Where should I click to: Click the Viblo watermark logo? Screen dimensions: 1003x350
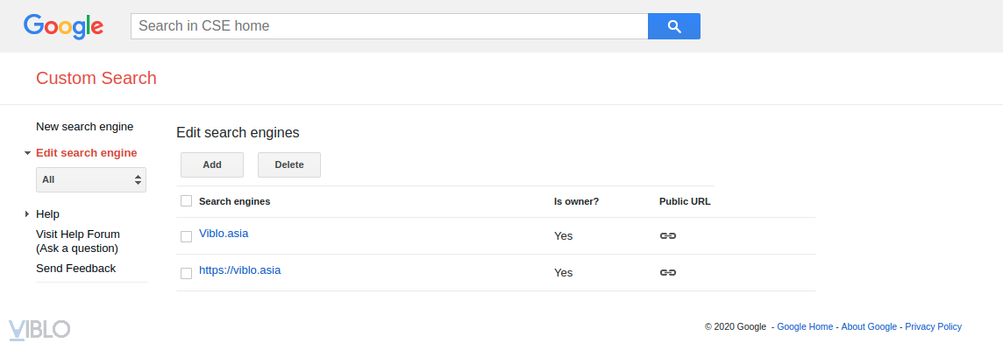pos(39,330)
